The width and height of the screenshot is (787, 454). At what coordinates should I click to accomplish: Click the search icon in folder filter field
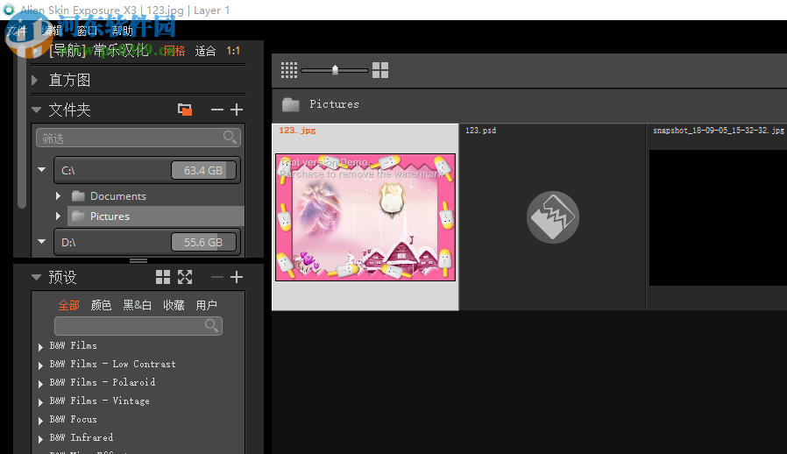(x=230, y=137)
